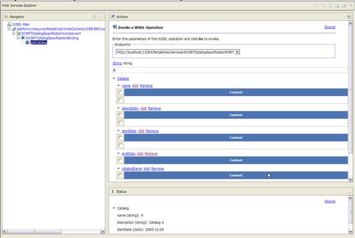Click Add next to name

coord(135,86)
